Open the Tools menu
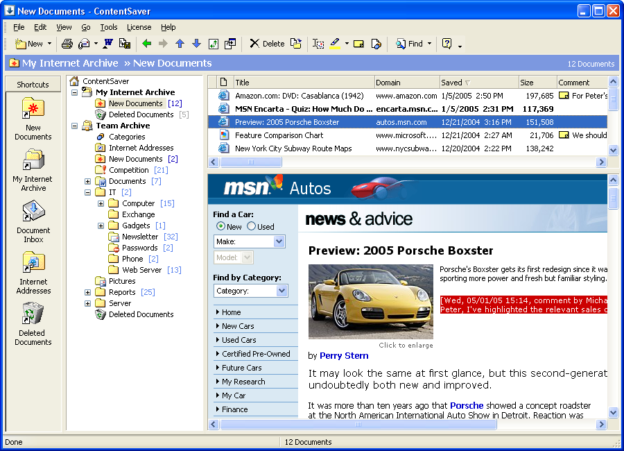 click(x=109, y=27)
